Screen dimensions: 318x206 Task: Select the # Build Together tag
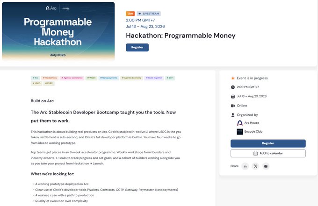[x=154, y=78]
